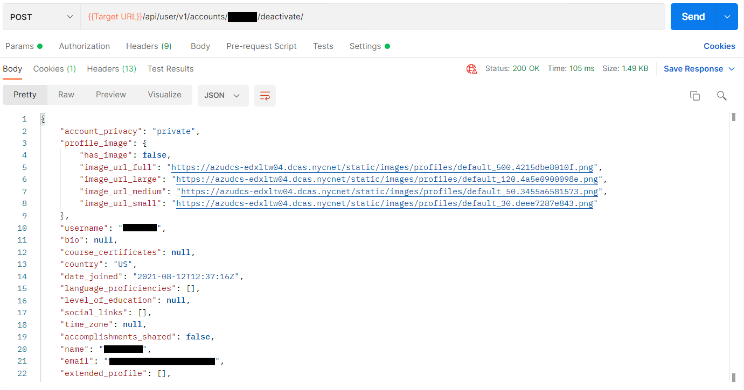Viewport: 744px width, 390px height.
Task: Click the "date_joined" timestamp value
Action: point(186,276)
